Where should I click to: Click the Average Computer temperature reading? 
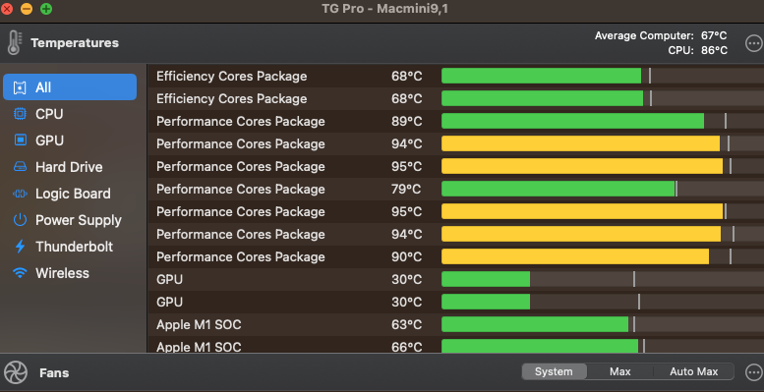click(x=661, y=36)
